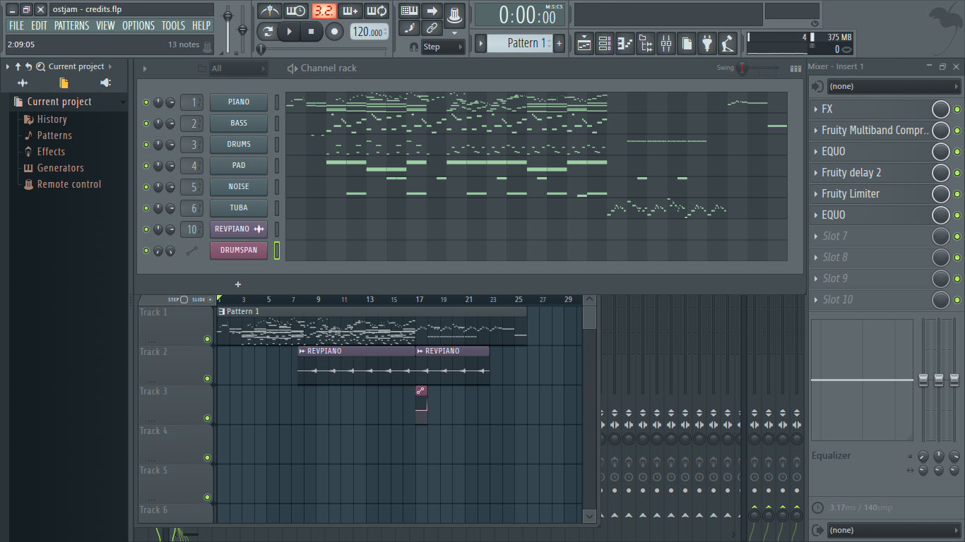Mute the DRUMS channel
Screen dimensions: 965x542
click(146, 145)
